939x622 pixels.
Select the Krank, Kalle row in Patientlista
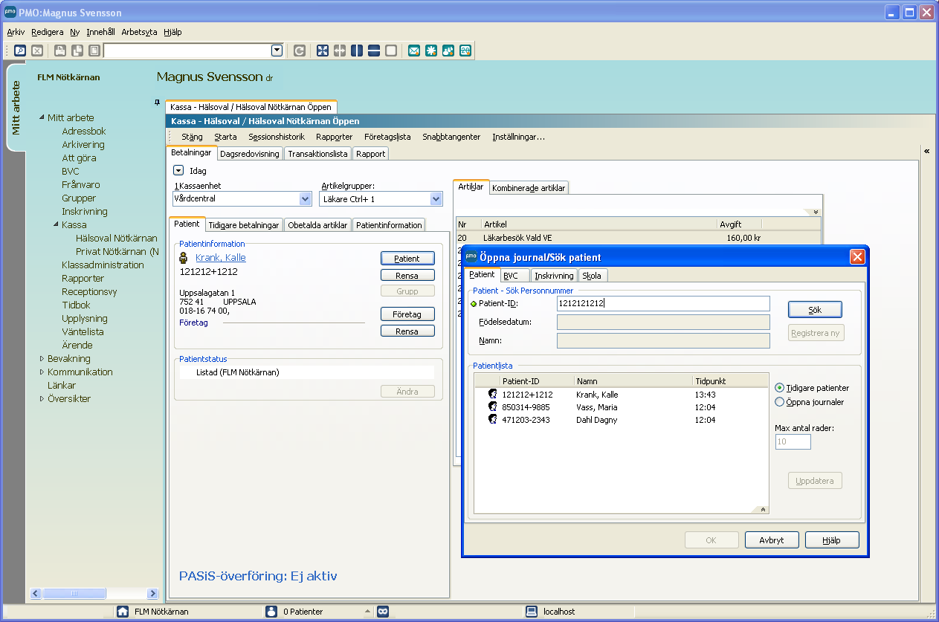click(x=621, y=395)
